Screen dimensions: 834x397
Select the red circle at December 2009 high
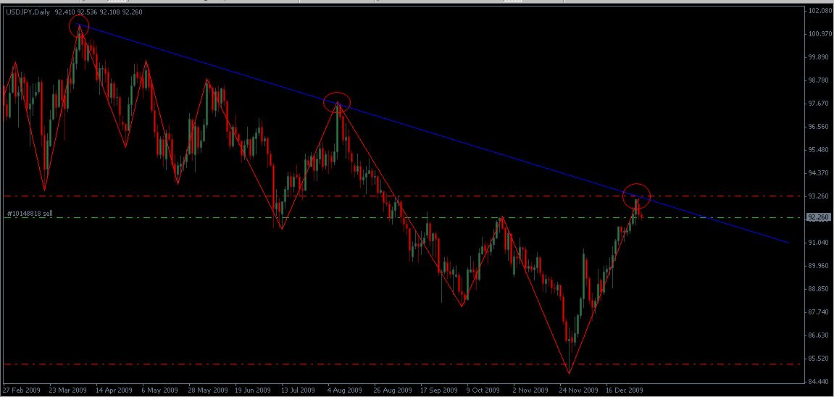tap(637, 194)
